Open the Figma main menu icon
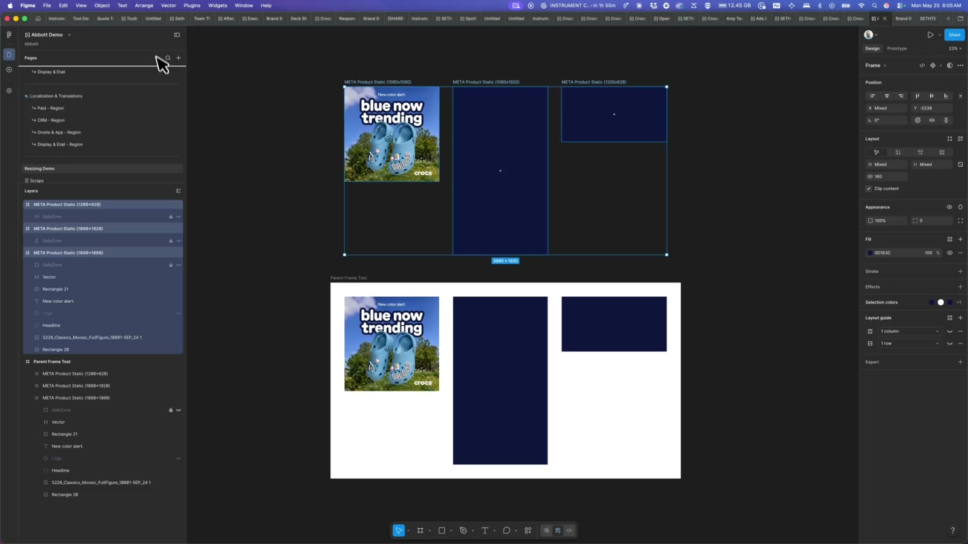Image resolution: width=968 pixels, height=544 pixels. coord(9,35)
